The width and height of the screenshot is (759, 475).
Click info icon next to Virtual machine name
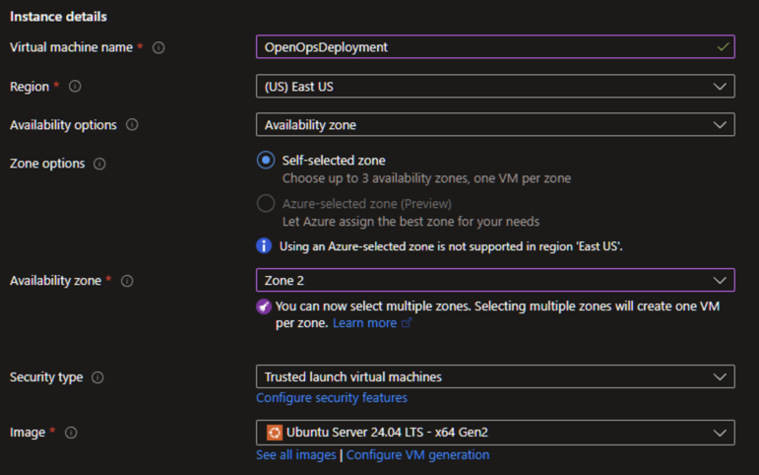tap(158, 47)
